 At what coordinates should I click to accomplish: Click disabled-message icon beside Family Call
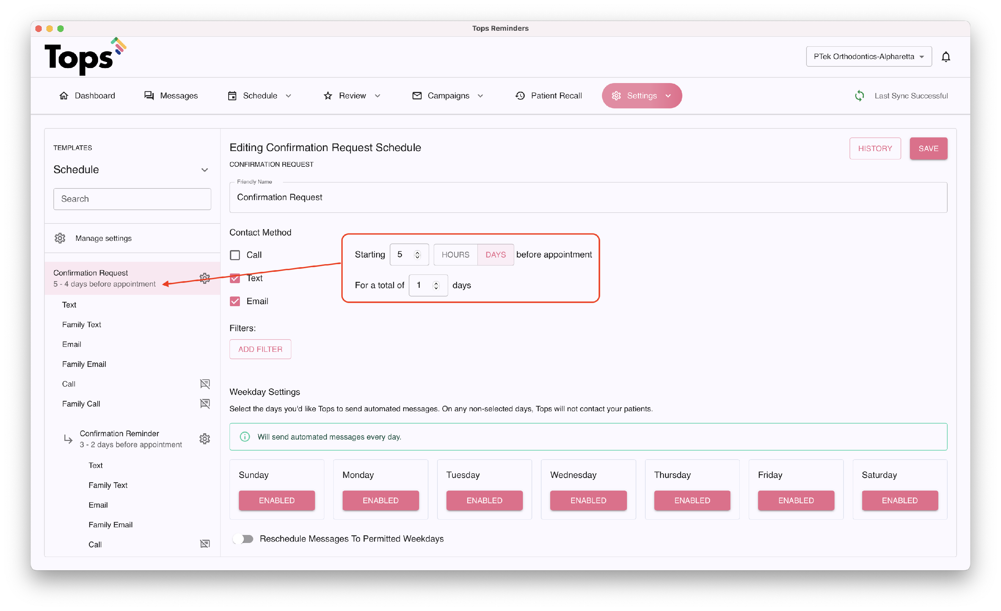[x=205, y=404]
